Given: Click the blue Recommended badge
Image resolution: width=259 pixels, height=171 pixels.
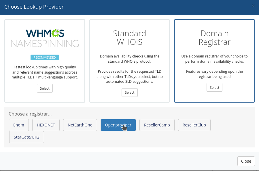Looking at the screenshot, I should coord(45,57).
